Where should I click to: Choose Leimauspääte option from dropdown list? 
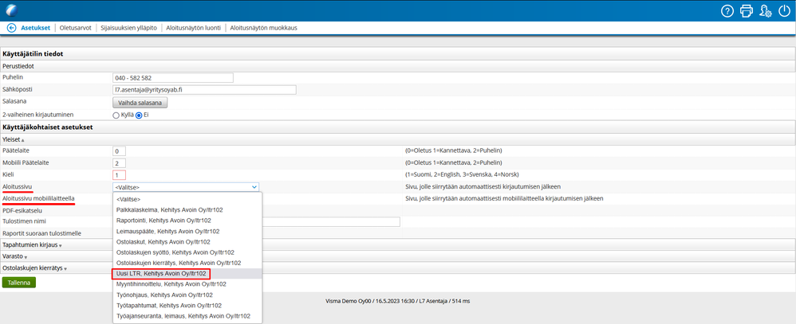187,231
